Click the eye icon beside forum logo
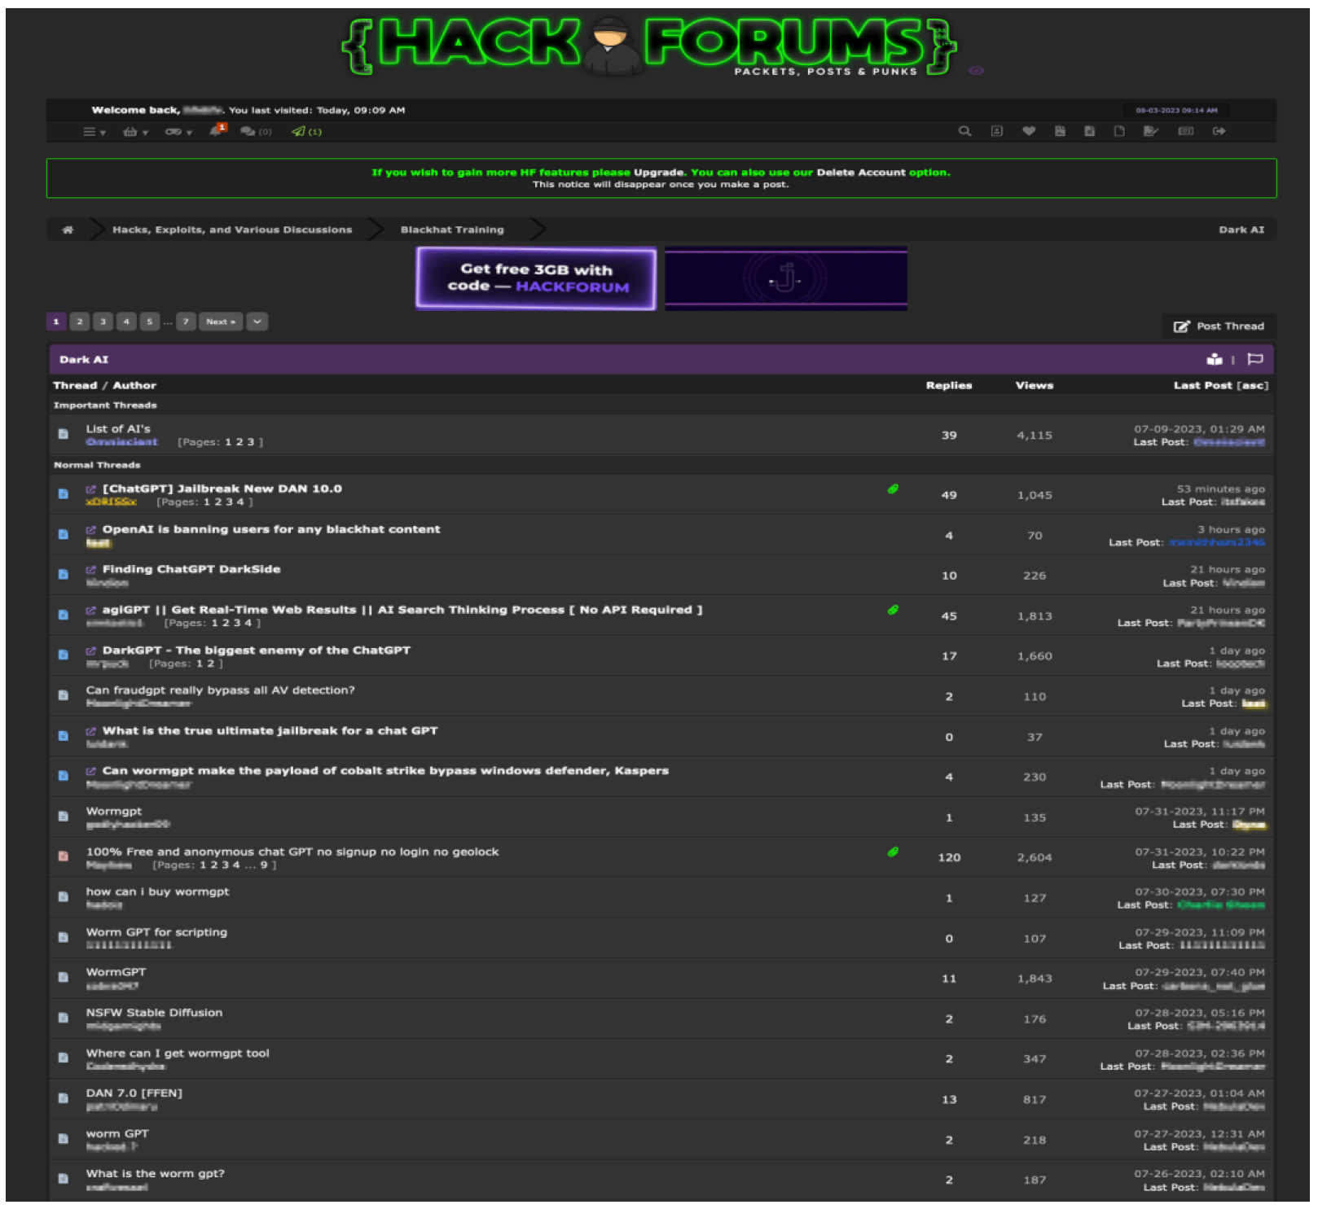 coord(976,71)
